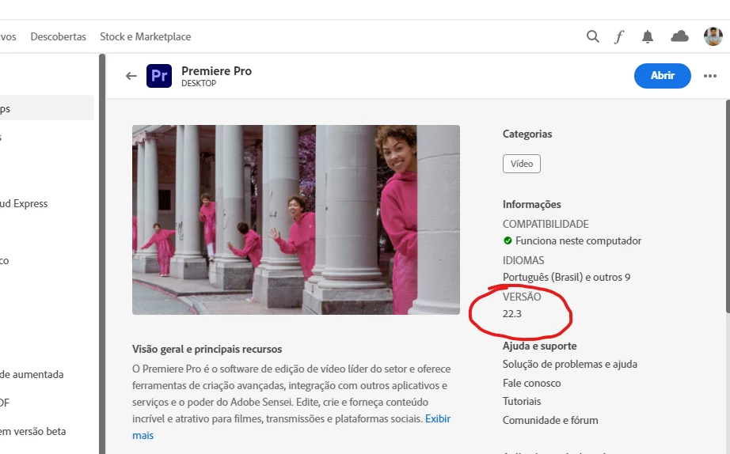Image resolution: width=730 pixels, height=454 pixels.
Task: Click the Categorias heading
Action: coord(527,134)
